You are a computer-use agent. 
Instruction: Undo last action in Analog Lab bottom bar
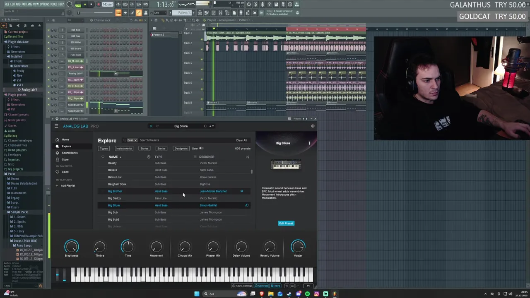click(x=287, y=286)
